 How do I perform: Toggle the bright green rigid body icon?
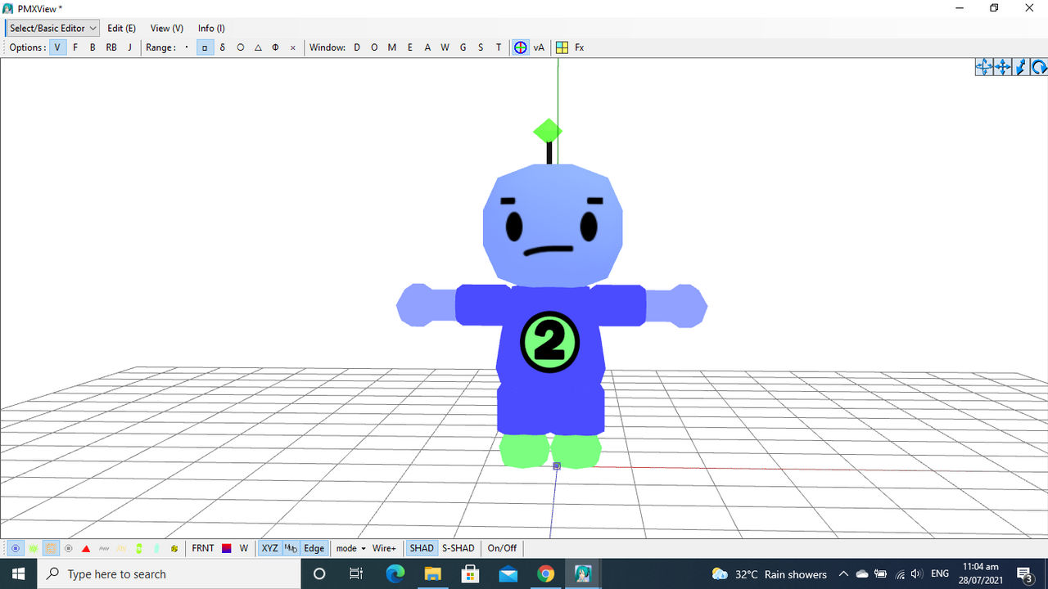point(139,548)
